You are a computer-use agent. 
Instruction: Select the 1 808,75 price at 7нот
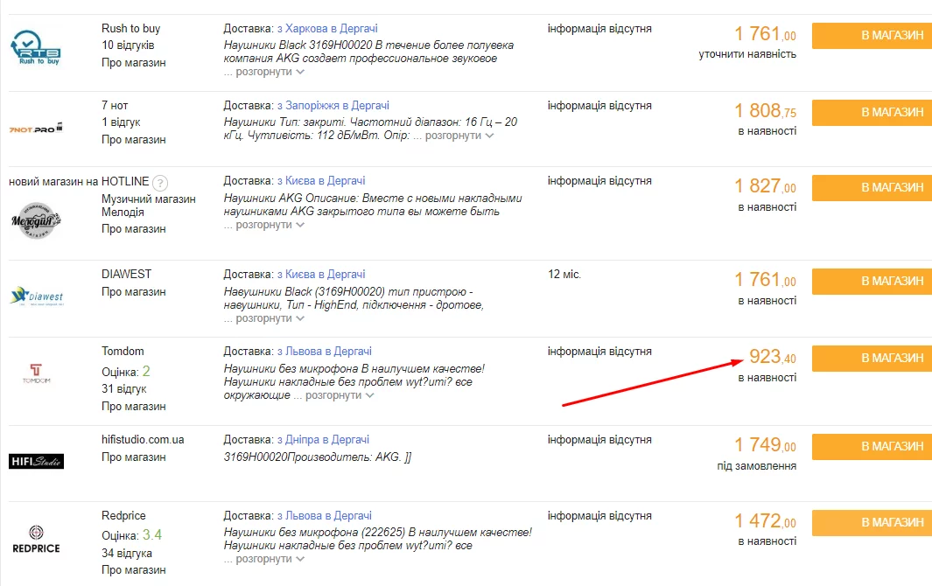tap(765, 110)
